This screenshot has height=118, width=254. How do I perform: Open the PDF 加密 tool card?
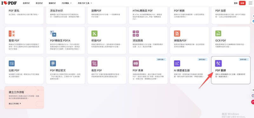pyautogui.click(x=231, y=15)
